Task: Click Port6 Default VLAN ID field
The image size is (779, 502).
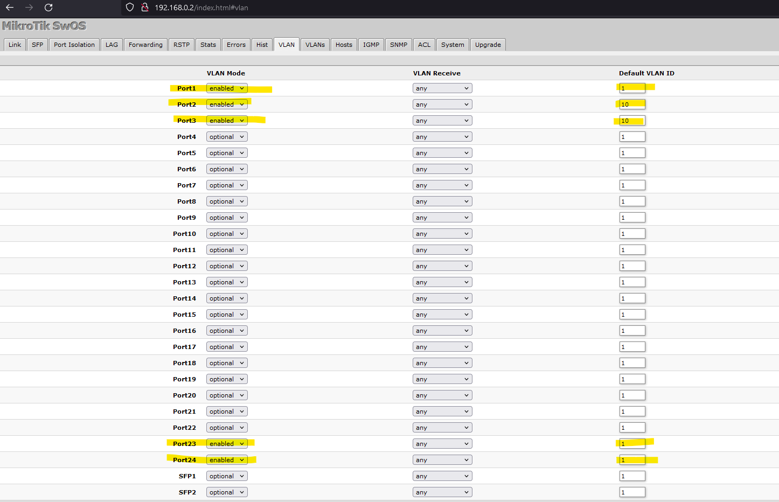Action: tap(632, 169)
